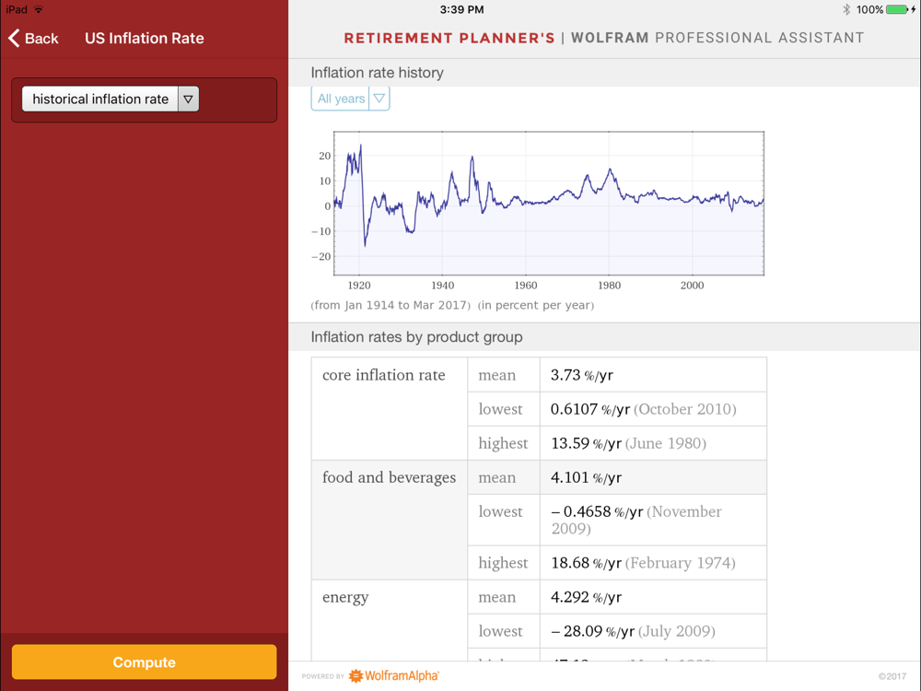Screen dimensions: 921x691
Task: Open the historical inflation rate dropdown
Action: click(x=111, y=99)
